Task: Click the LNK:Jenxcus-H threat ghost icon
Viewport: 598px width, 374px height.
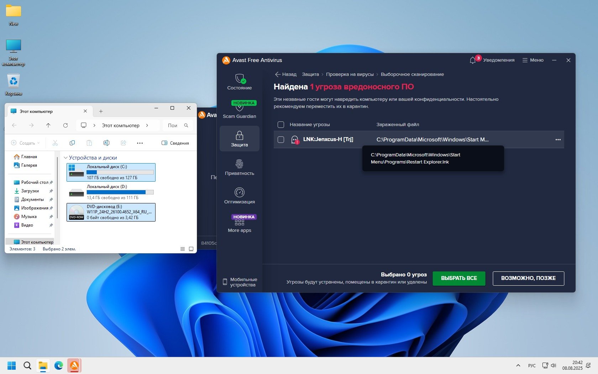Action: (295, 140)
